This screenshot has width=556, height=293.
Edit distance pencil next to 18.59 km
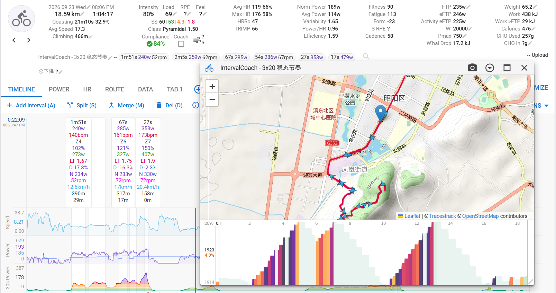pos(83,14)
